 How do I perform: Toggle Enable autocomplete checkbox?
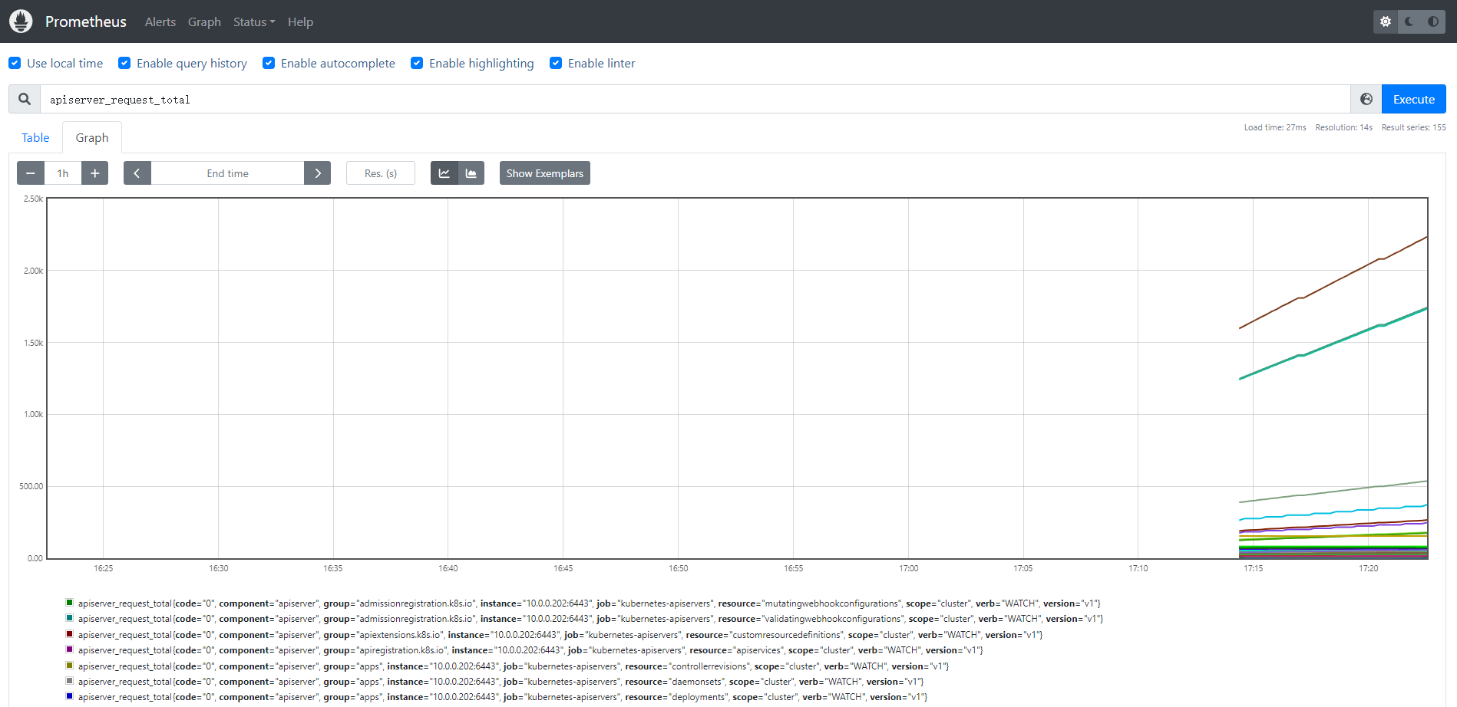point(269,63)
